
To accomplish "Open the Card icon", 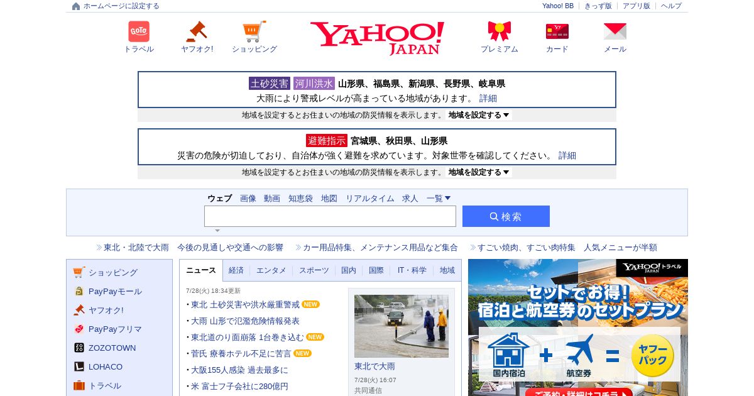I will (x=557, y=31).
